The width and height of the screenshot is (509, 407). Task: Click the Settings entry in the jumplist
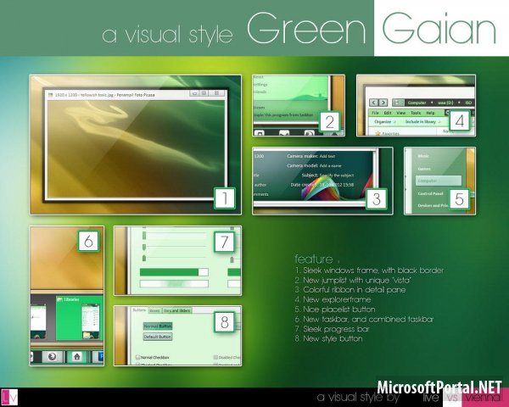(x=260, y=85)
